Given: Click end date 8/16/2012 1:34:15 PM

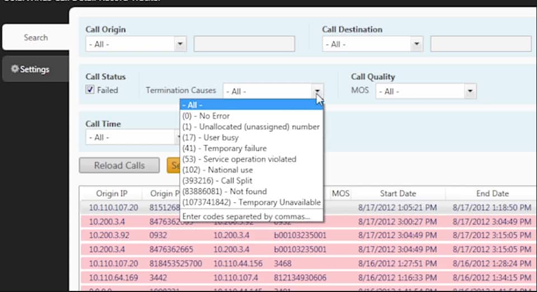Looking at the screenshot, I should [x=492, y=277].
